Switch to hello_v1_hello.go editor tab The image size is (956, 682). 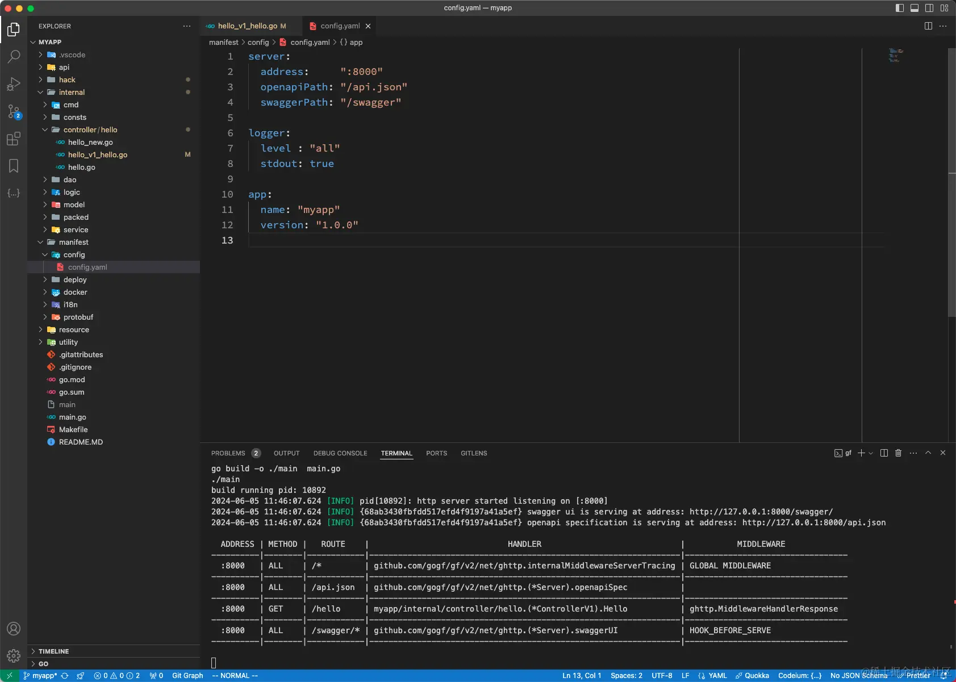point(252,26)
